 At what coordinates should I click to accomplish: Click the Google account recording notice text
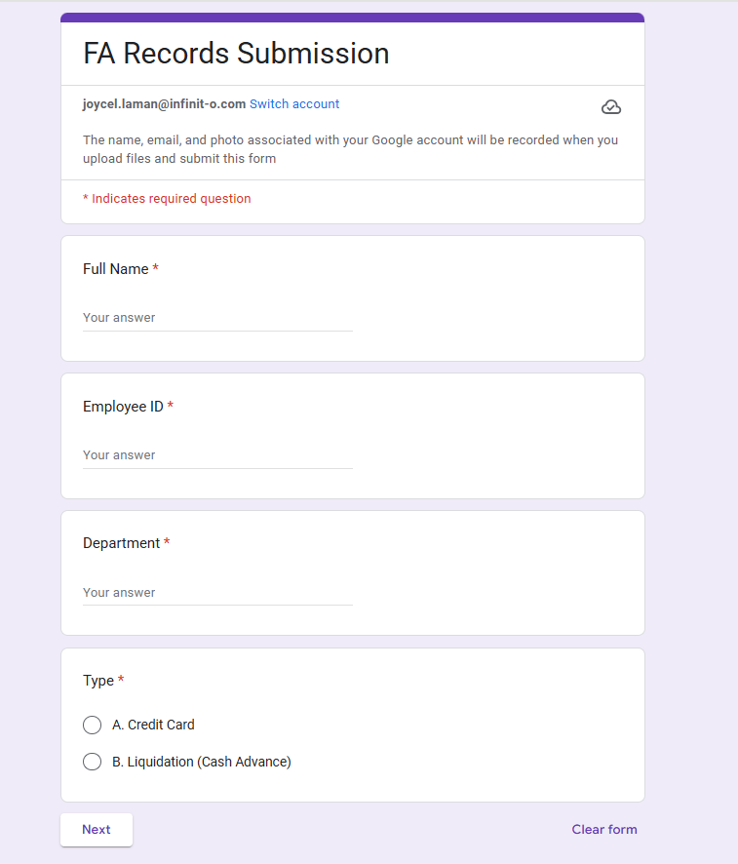pos(350,149)
